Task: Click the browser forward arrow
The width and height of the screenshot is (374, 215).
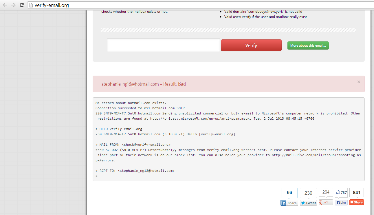Action: (13, 5)
